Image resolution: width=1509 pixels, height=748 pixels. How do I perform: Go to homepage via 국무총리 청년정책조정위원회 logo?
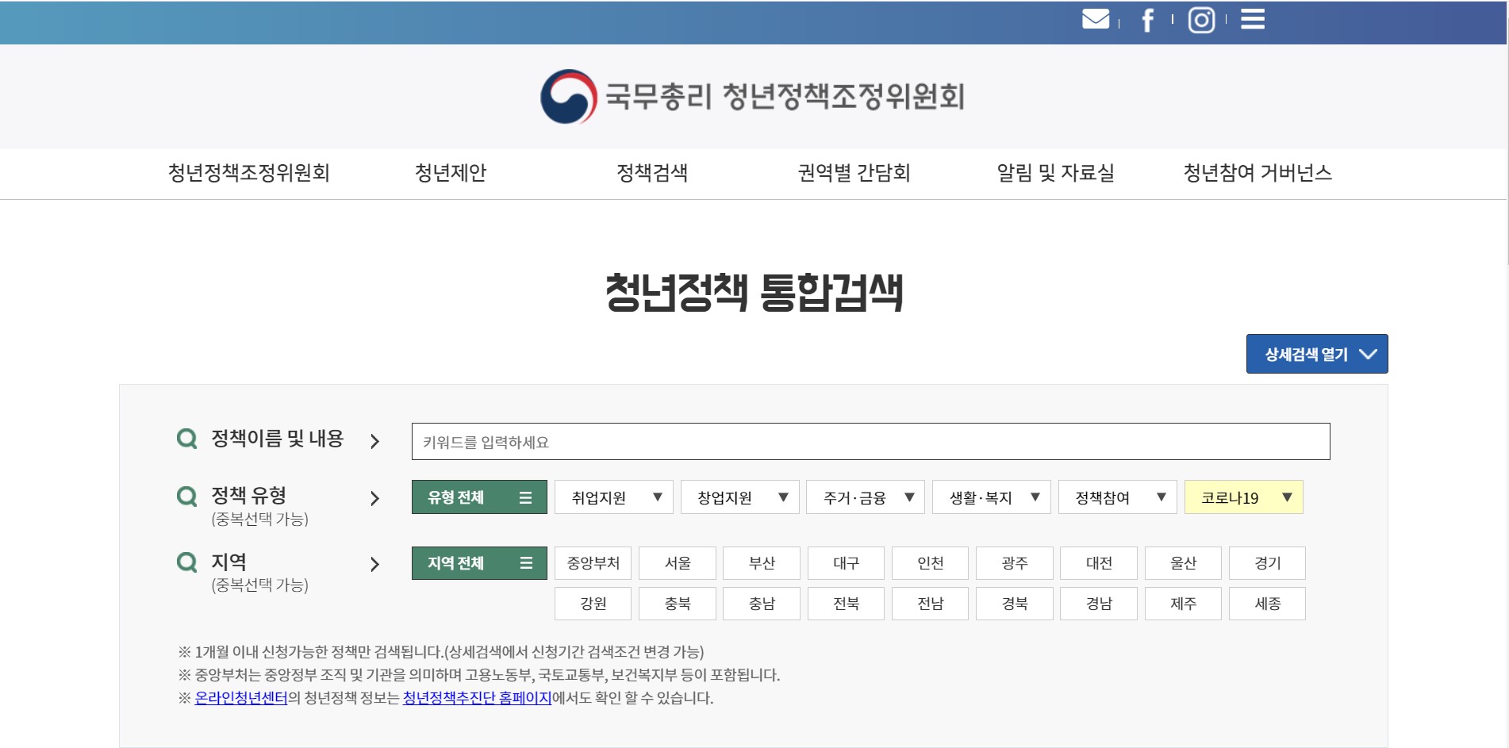[x=752, y=97]
